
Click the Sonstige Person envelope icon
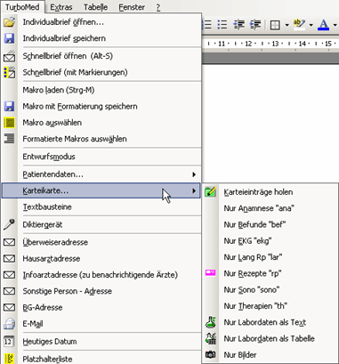point(10,291)
